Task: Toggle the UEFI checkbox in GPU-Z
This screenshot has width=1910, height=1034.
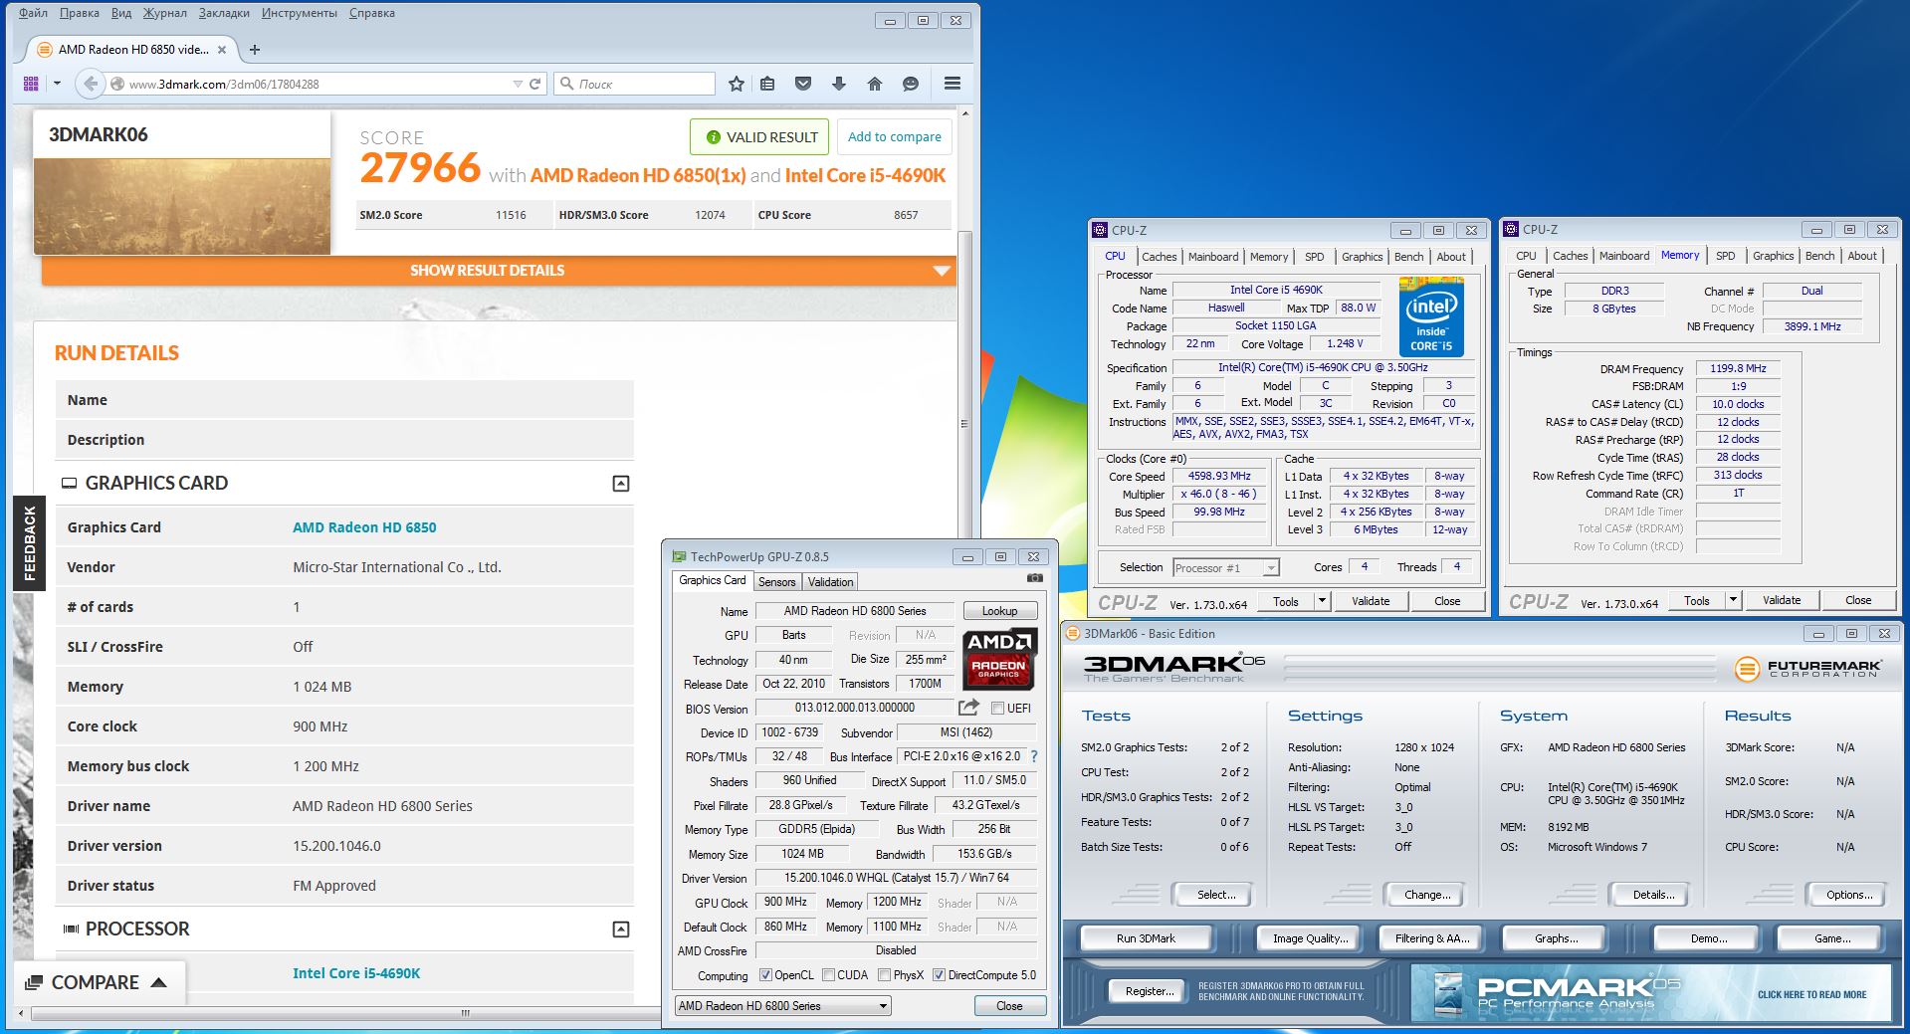Action: (x=998, y=709)
